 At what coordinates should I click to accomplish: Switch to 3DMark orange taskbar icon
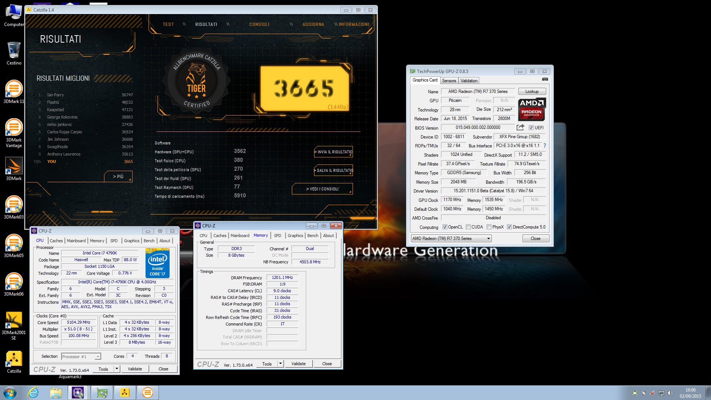point(147,393)
